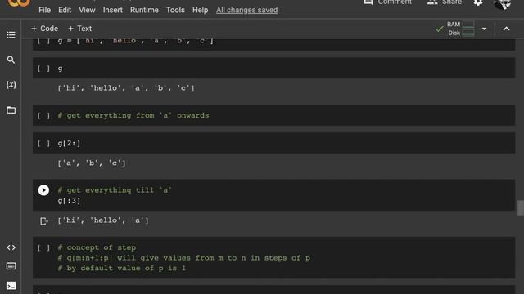Viewport: 524px width, 294px height.
Task: Click the 'All changes saved' link
Action: pyautogui.click(x=246, y=10)
